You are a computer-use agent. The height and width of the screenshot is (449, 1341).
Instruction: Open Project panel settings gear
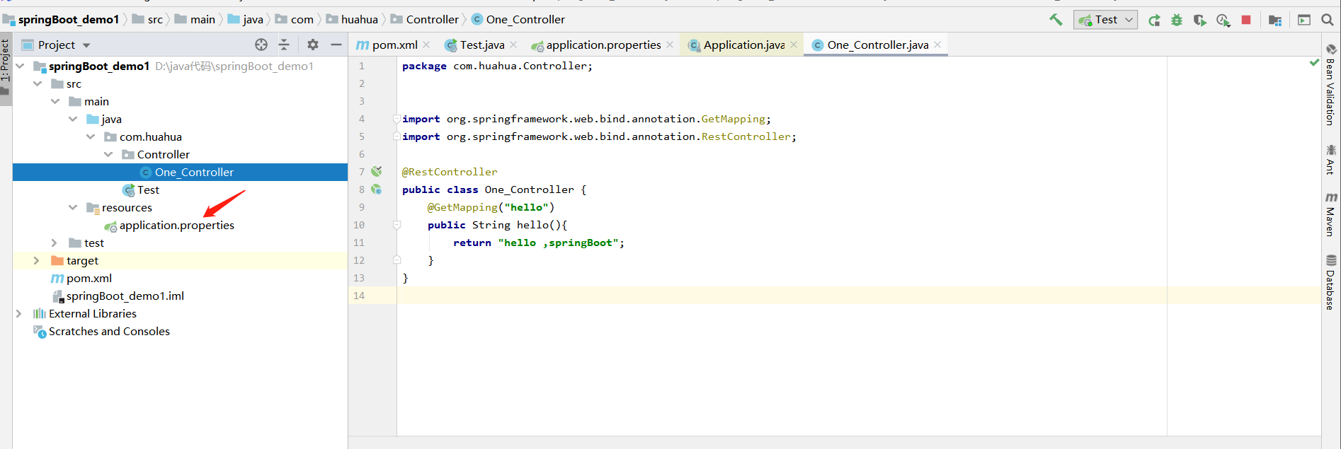(x=313, y=45)
